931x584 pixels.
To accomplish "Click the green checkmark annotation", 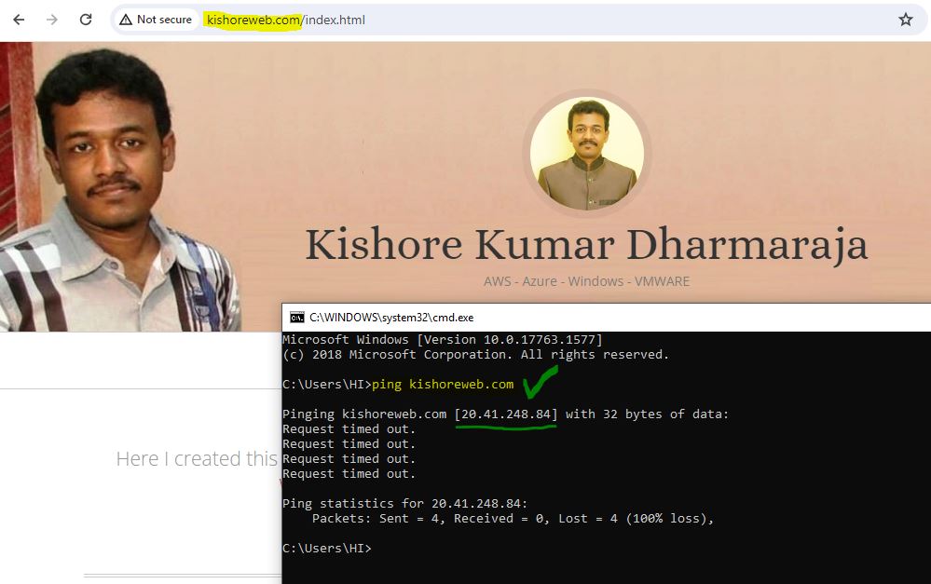I will [x=541, y=381].
